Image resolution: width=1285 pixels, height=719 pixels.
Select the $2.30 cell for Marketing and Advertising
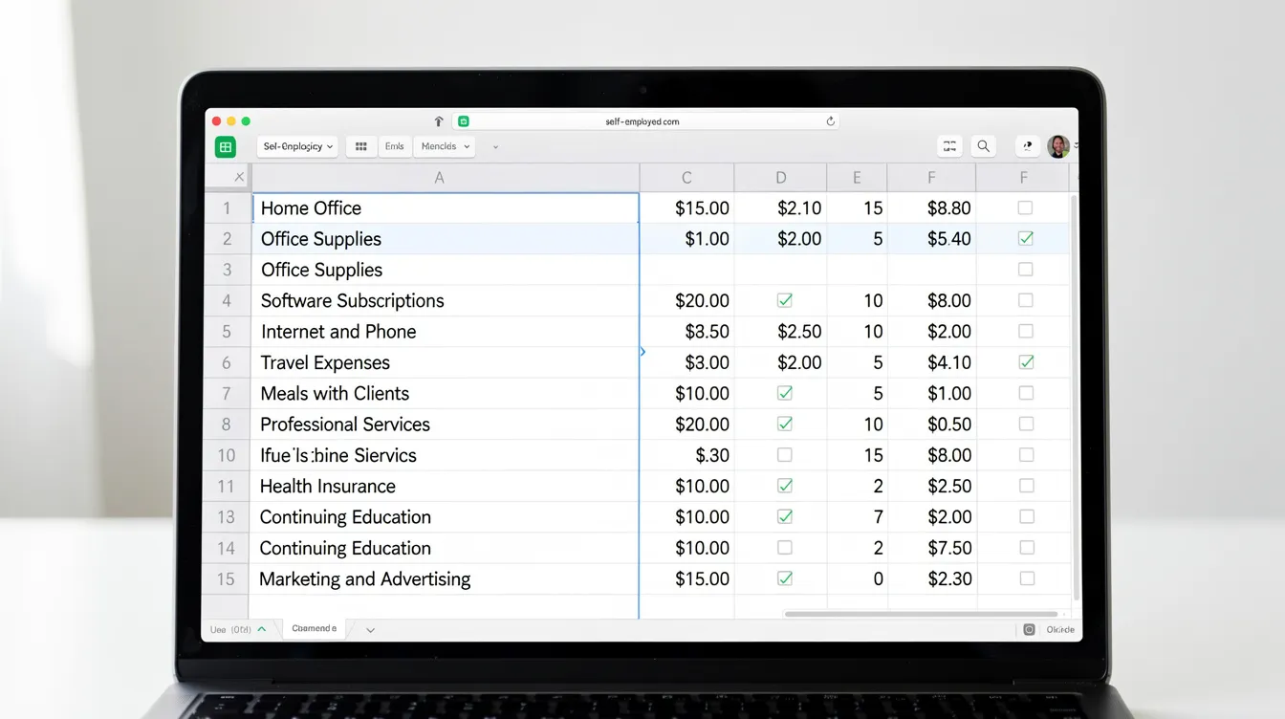[x=931, y=578]
